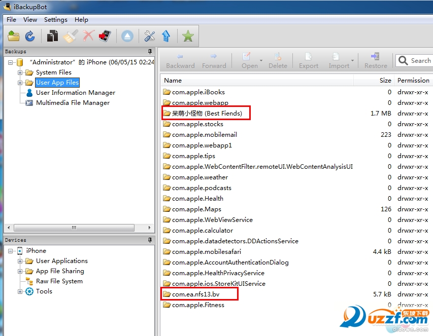433x336 pixels.
Task: Select the com.apple.iBooks folder
Action: coord(198,92)
